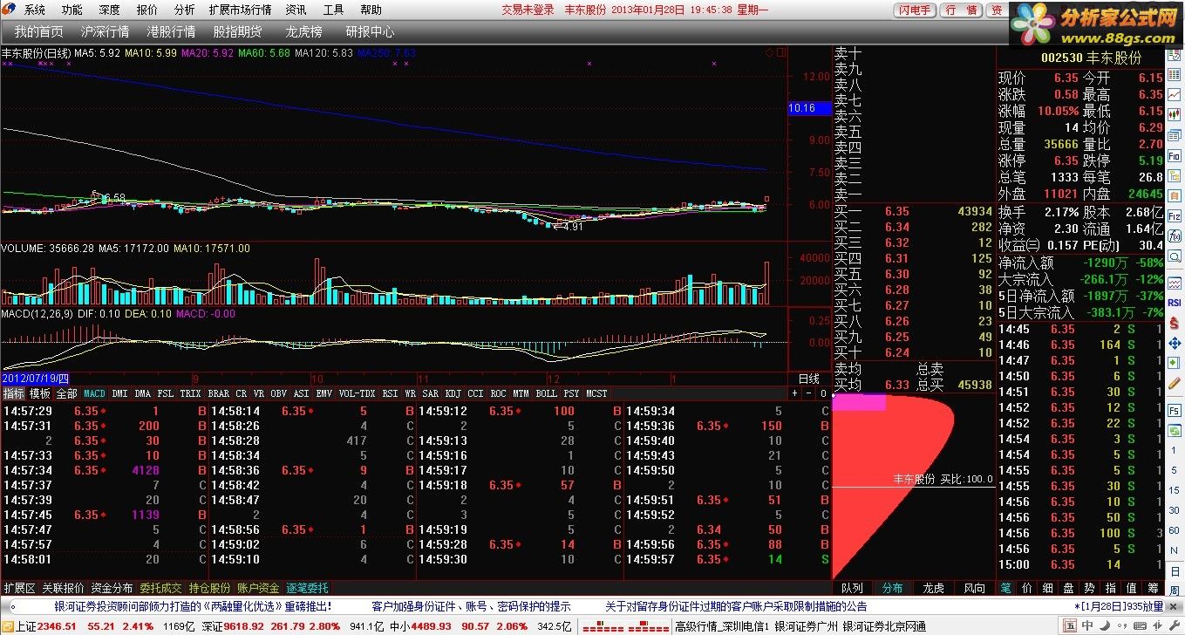Viewport: 1185px width, 635px height.
Task: Click the 0 reset button on indicator bar
Action: 822,393
